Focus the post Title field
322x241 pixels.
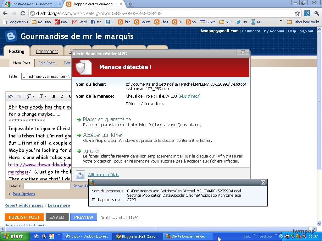pos(47,76)
